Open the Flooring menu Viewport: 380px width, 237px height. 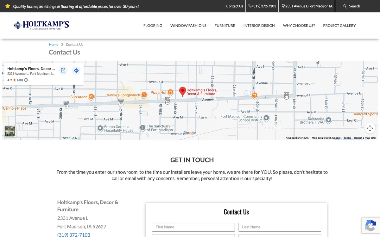pyautogui.click(x=153, y=26)
